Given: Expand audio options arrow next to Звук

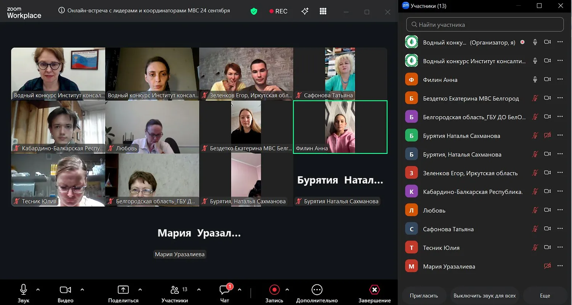Looking at the screenshot, I should pos(38,290).
